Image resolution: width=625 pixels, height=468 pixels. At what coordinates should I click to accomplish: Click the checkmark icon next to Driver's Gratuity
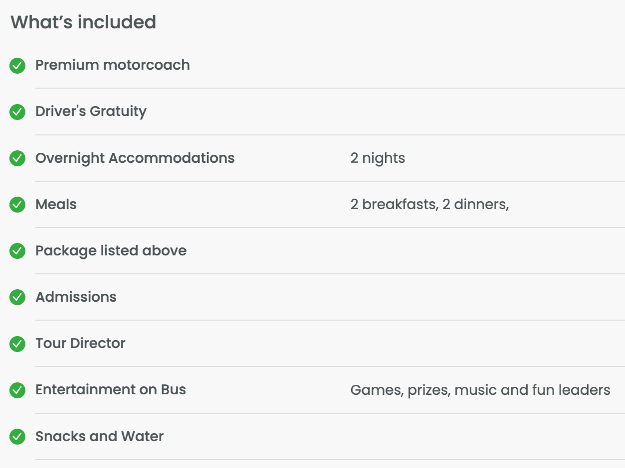tap(17, 112)
